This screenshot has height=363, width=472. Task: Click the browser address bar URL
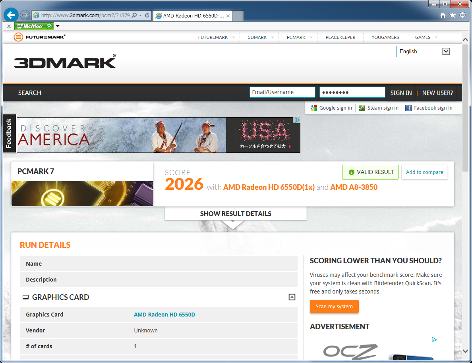click(85, 15)
